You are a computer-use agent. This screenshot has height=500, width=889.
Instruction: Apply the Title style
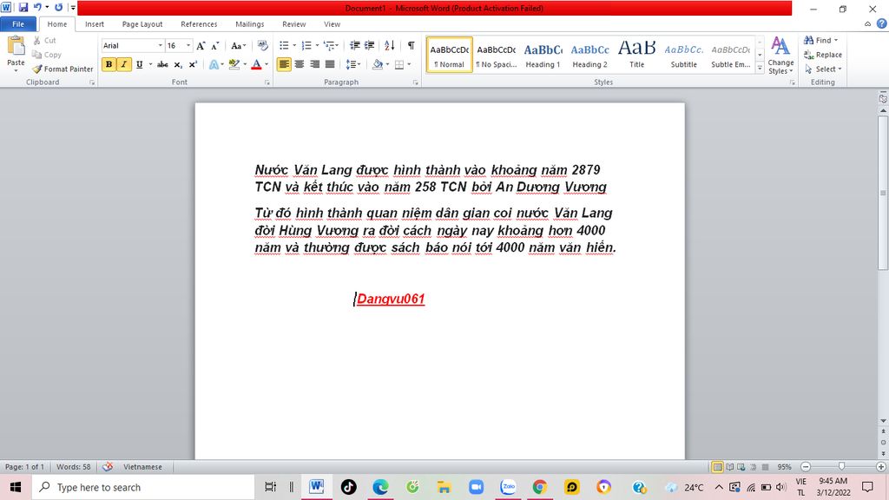(x=636, y=55)
